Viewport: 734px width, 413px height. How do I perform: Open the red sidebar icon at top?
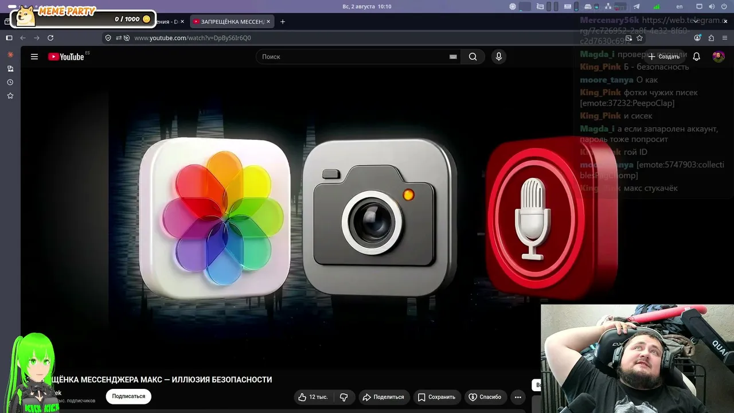[10, 54]
